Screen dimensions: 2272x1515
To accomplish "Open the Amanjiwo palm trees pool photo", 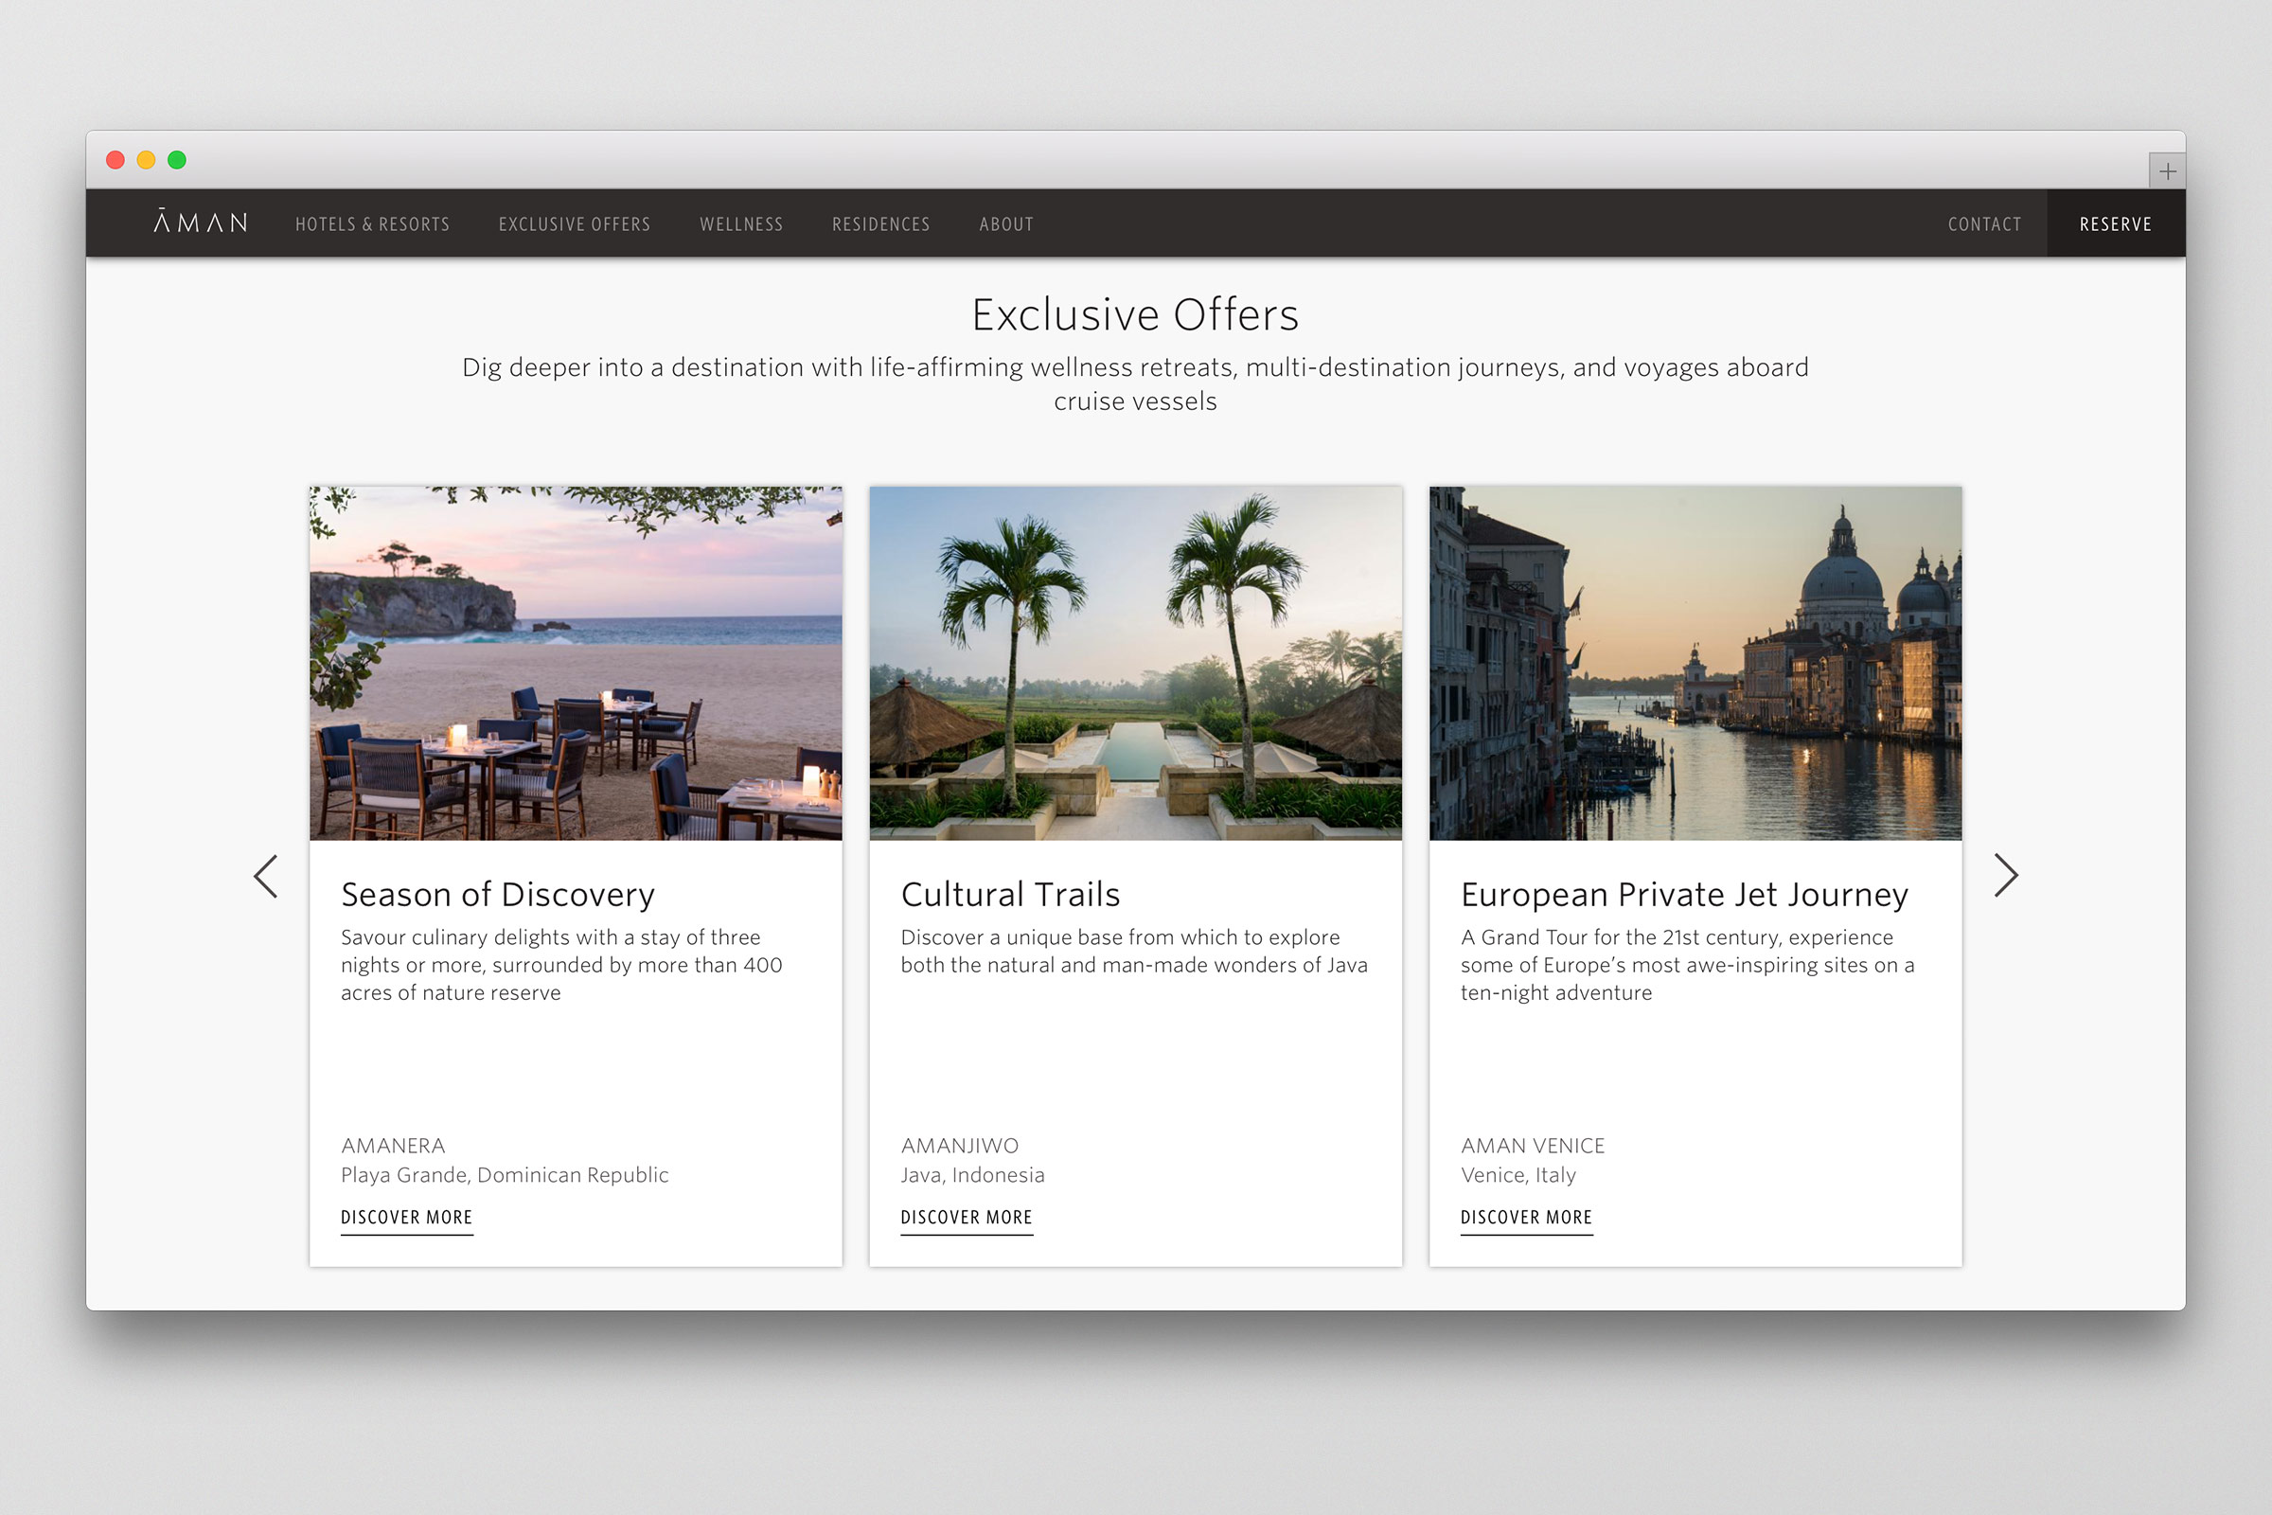I will [1135, 663].
